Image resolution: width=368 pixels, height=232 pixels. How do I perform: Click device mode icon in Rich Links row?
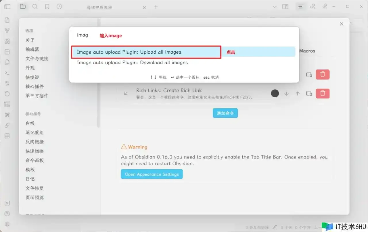309,94
